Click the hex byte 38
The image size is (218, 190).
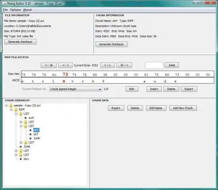[x=105, y=75]
